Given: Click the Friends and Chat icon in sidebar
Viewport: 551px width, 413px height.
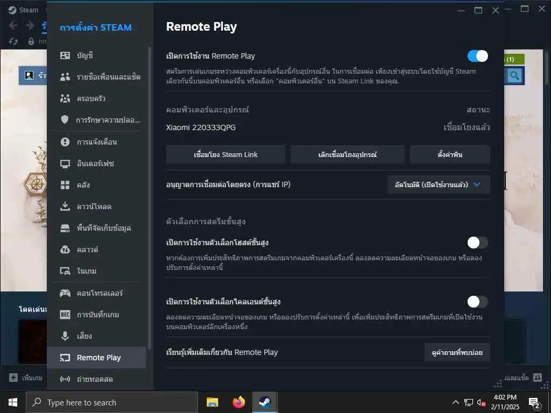Looking at the screenshot, I should (x=65, y=77).
